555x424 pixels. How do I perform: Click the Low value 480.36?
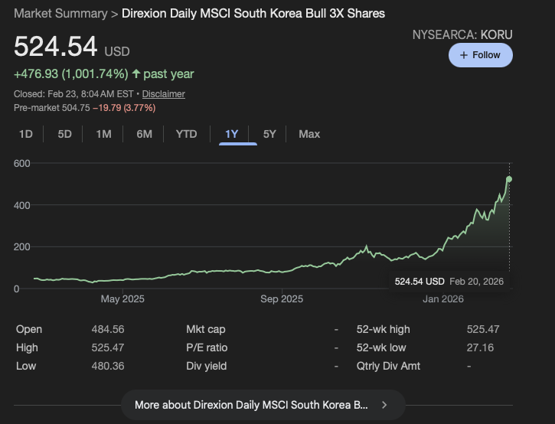pos(108,367)
